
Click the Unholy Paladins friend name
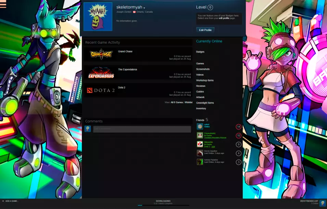click(x=211, y=160)
